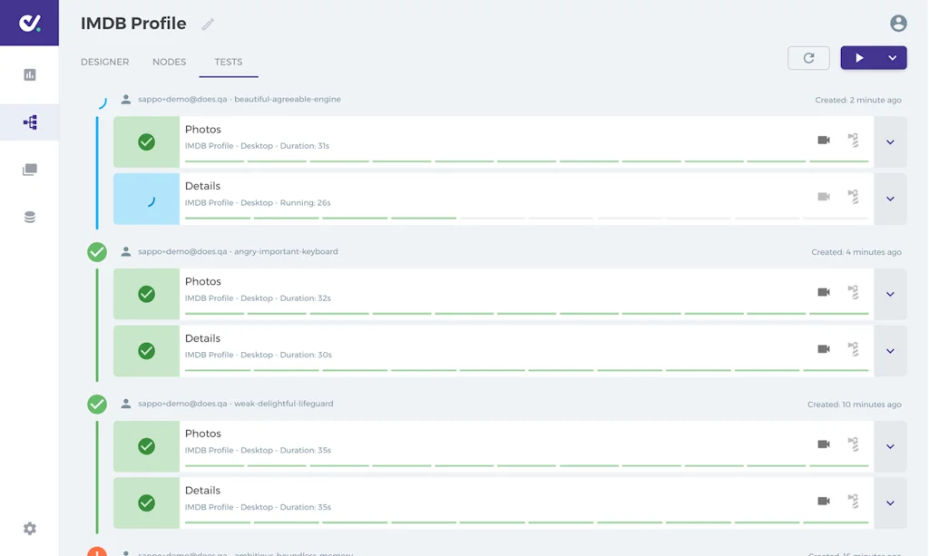Open the settings gear at the sidebar bottom
The width and height of the screenshot is (929, 556).
31,528
